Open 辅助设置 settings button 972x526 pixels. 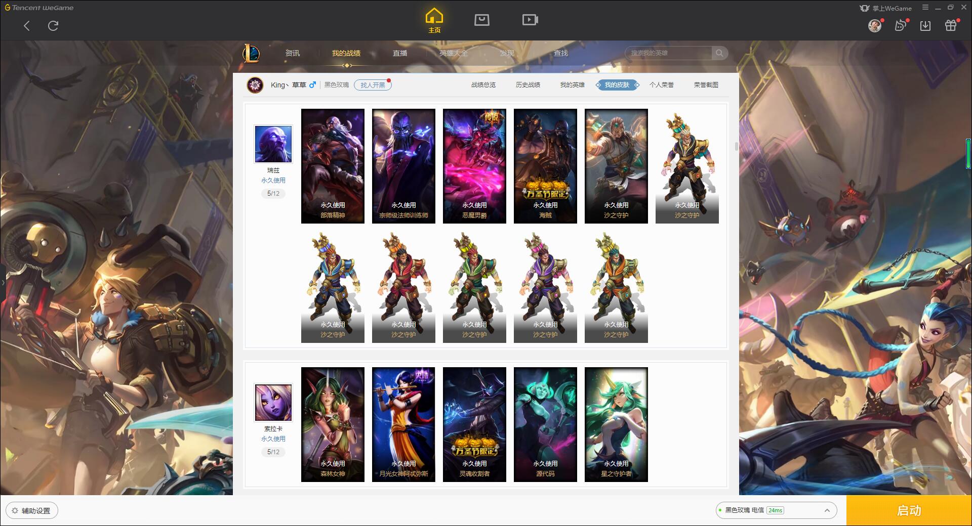(x=32, y=510)
